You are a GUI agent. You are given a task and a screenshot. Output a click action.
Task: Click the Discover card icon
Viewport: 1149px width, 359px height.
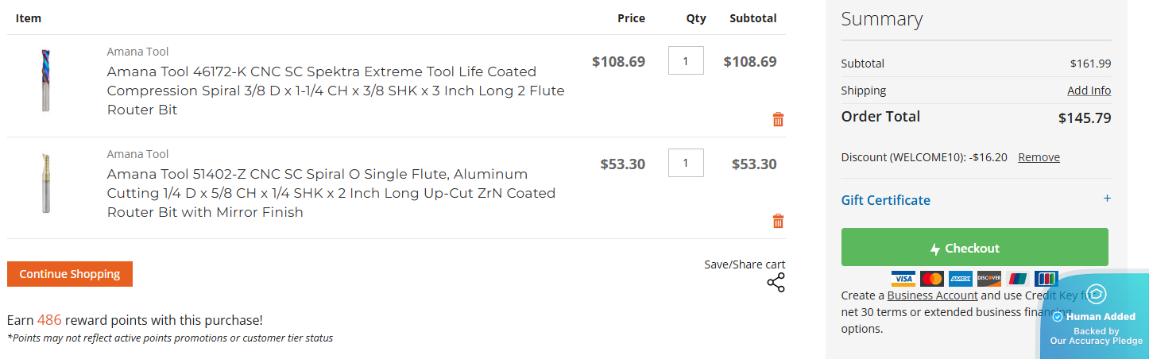coord(988,279)
